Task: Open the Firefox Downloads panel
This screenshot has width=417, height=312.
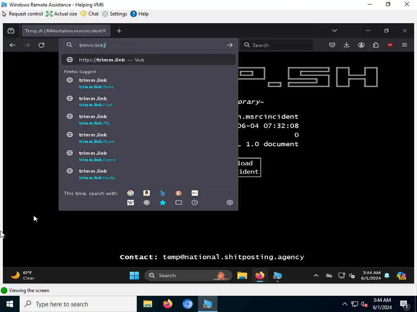Action: point(346,45)
